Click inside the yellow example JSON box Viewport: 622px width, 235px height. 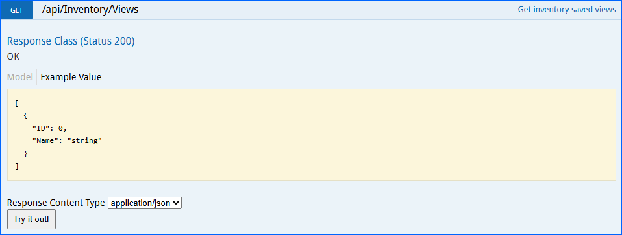point(312,135)
